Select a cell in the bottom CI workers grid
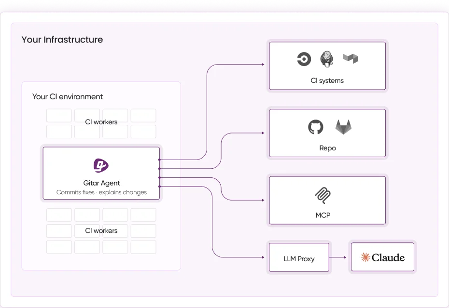449x308 pixels. click(59, 214)
